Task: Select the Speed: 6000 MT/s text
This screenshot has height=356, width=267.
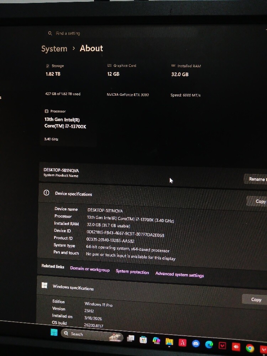Action: click(185, 95)
